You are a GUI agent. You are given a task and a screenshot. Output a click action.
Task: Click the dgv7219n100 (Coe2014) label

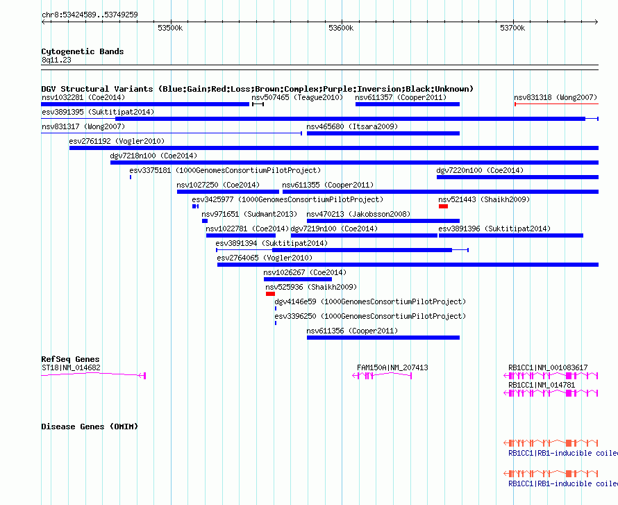click(x=334, y=229)
